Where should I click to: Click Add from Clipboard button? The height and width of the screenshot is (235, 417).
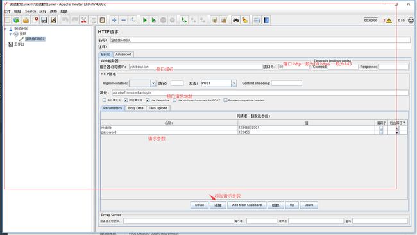[247, 205]
